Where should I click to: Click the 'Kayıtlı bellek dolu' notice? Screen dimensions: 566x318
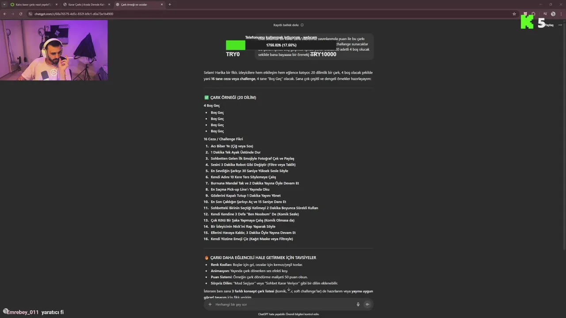[286, 25]
